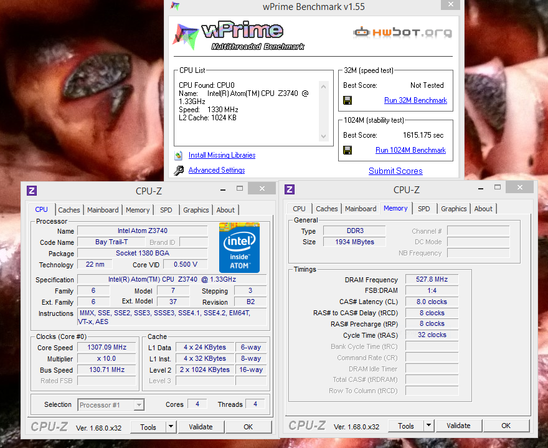Click the Advanced Settings wrench icon

(x=179, y=170)
